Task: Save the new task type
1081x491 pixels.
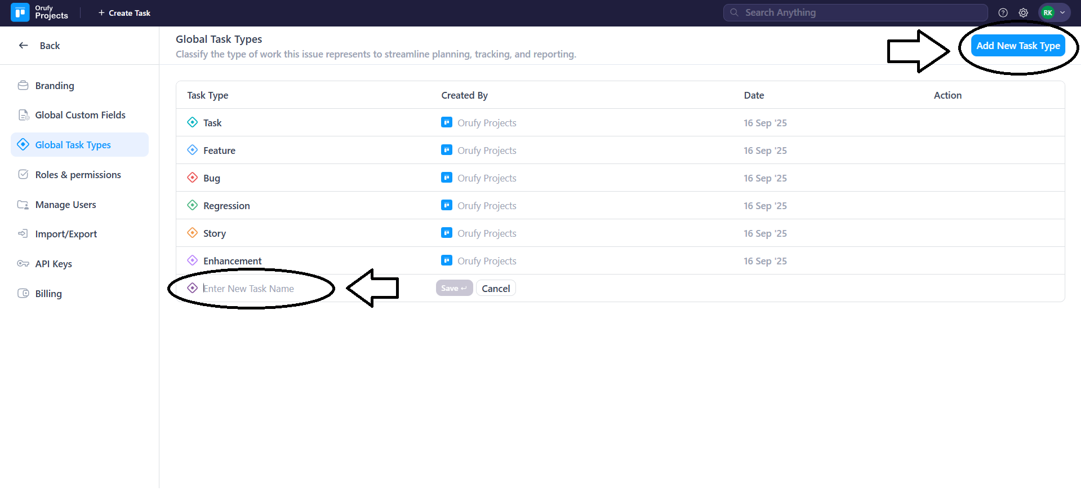Action: [x=453, y=289]
